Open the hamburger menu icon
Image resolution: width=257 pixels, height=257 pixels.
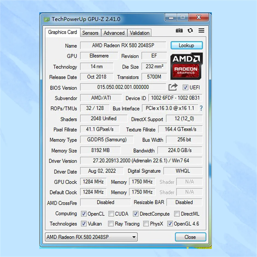[201, 31]
